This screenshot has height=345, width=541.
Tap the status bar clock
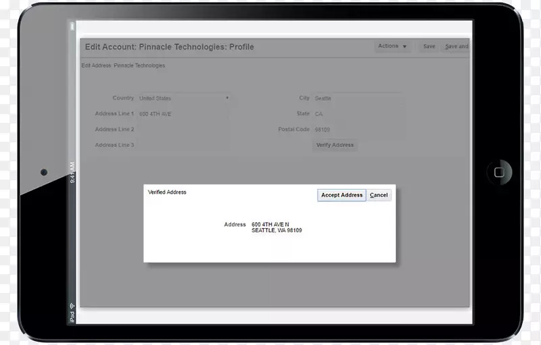point(72,173)
